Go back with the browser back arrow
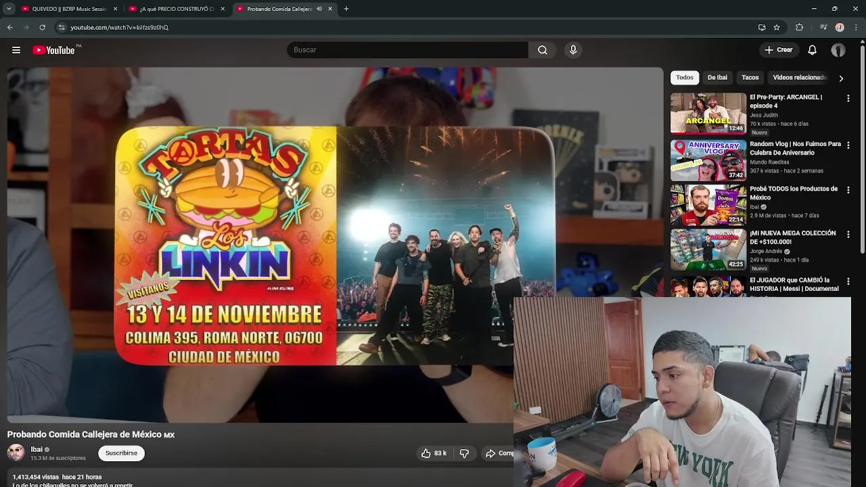This screenshot has height=487, width=866. [9, 28]
